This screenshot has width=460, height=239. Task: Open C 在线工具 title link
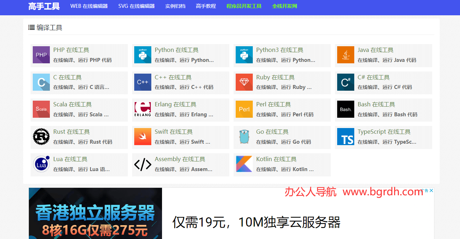tap(68, 78)
